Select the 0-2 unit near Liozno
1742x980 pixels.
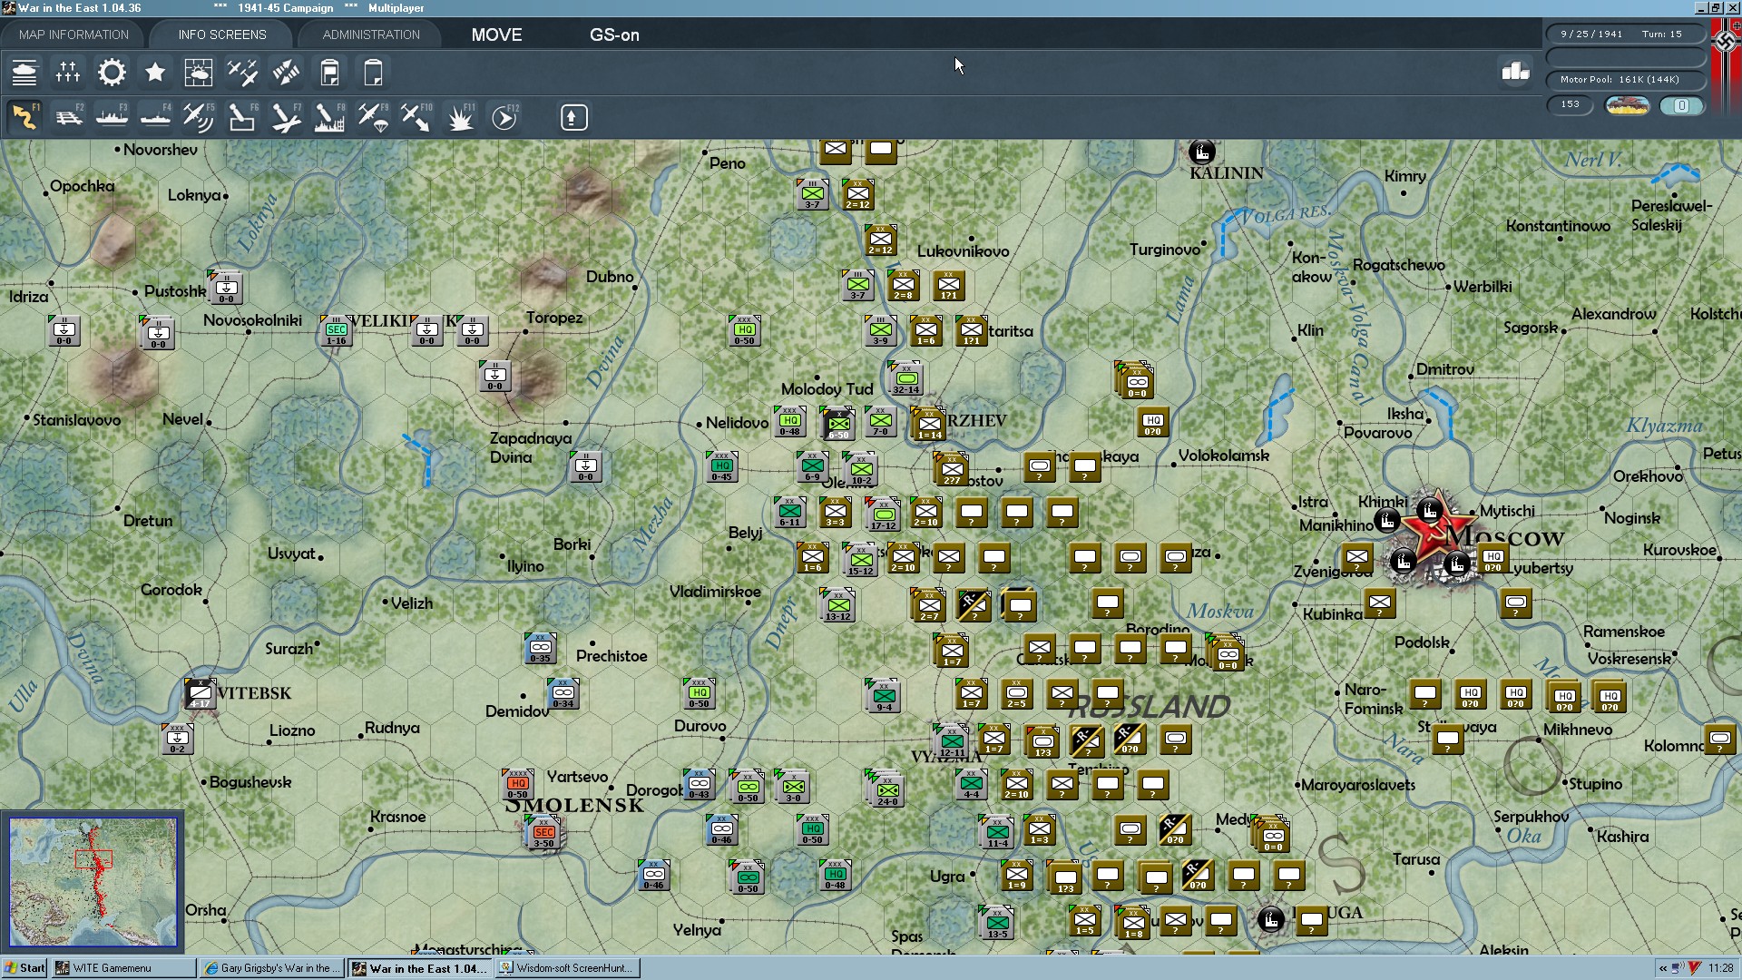[177, 740]
